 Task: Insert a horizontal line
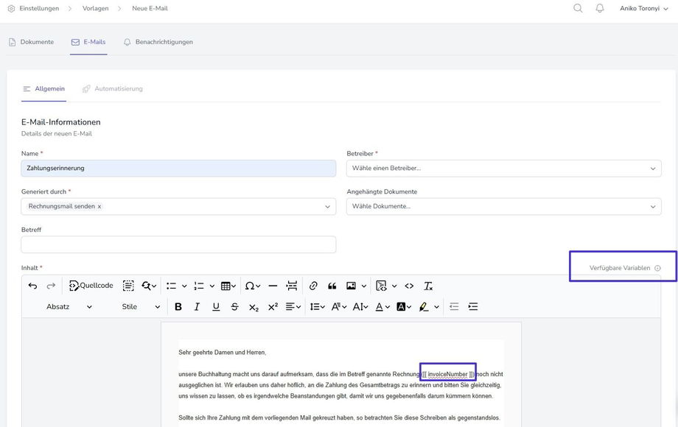(x=273, y=286)
